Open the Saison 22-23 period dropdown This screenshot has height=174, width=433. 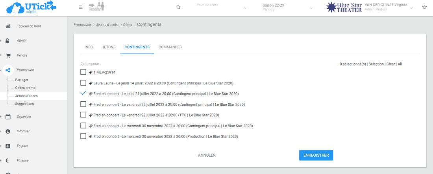288,7
